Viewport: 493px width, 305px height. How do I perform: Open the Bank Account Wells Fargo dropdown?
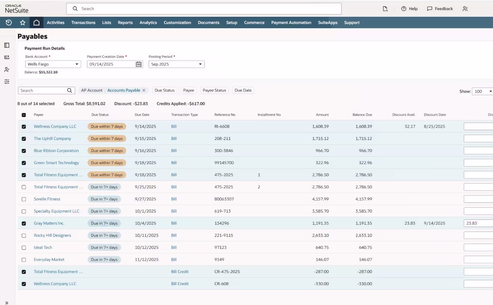(53, 64)
